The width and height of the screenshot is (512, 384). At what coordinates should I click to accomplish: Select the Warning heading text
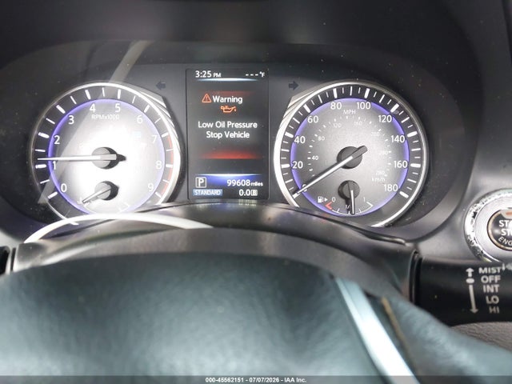tap(227, 98)
